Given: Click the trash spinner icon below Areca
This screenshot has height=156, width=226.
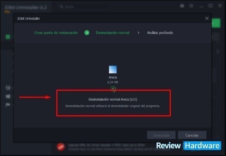Looking at the screenshot, I should tap(113, 89).
